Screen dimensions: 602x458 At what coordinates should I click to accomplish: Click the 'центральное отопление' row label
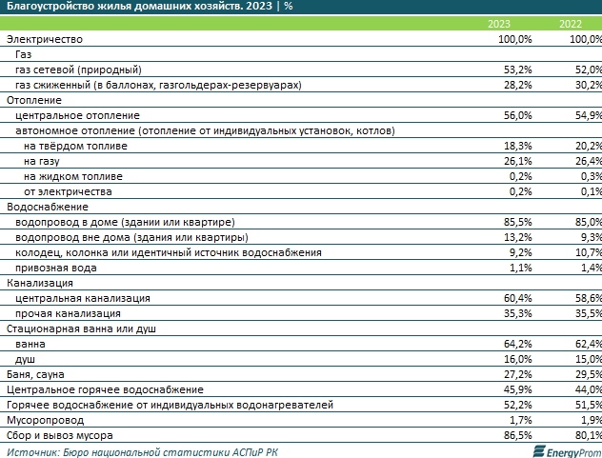point(77,115)
